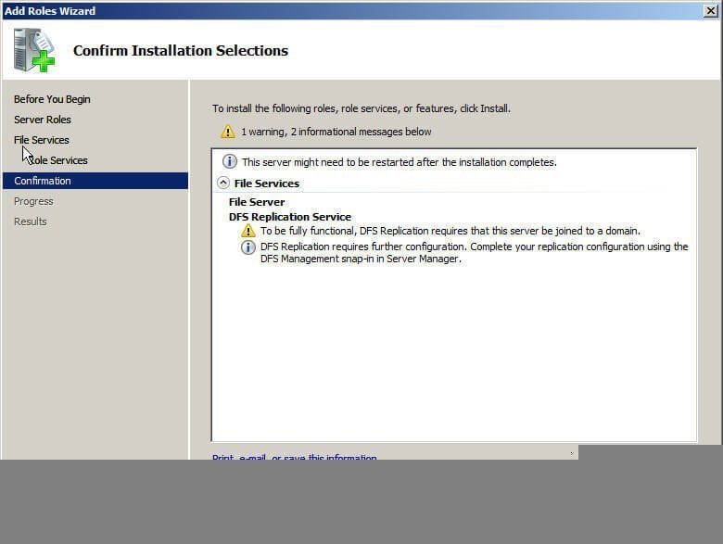Click the info icon beside DFS configuration message
723x544 pixels.
pos(248,247)
